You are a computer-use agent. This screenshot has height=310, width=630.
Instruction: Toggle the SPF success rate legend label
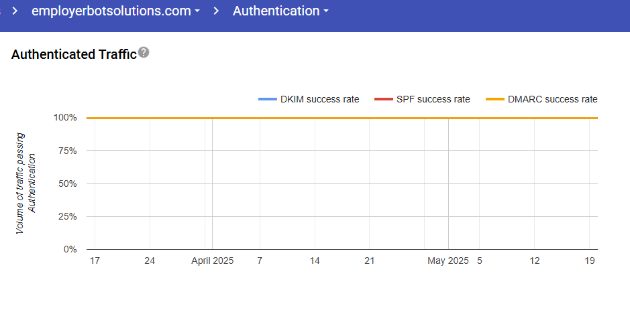click(431, 99)
